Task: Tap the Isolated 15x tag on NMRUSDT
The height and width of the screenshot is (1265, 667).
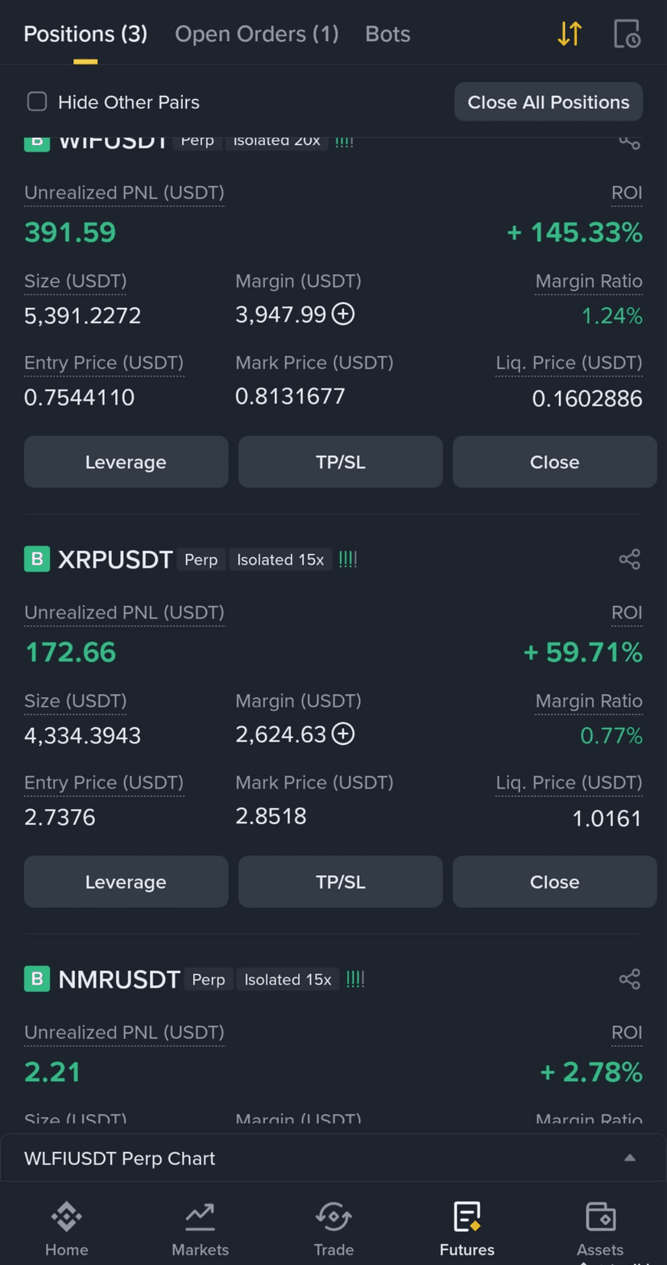Action: coord(288,980)
